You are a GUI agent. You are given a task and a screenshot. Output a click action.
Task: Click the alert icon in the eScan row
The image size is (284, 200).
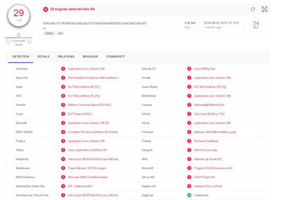(189, 123)
